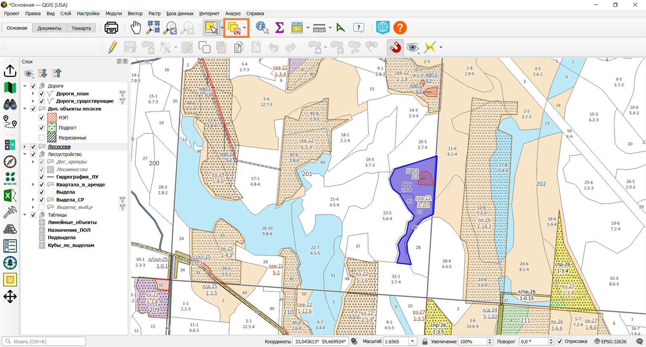The width and height of the screenshot is (646, 347).
Task: Click the Deselect features icon
Action: (x=234, y=28)
